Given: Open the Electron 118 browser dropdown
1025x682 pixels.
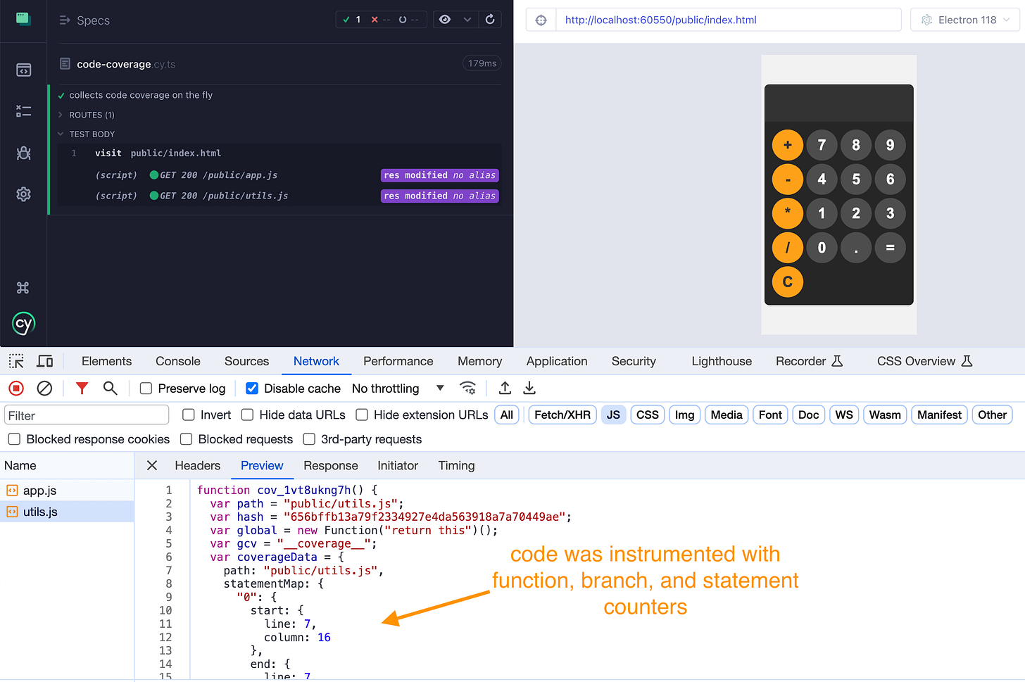Looking at the screenshot, I should coord(965,20).
